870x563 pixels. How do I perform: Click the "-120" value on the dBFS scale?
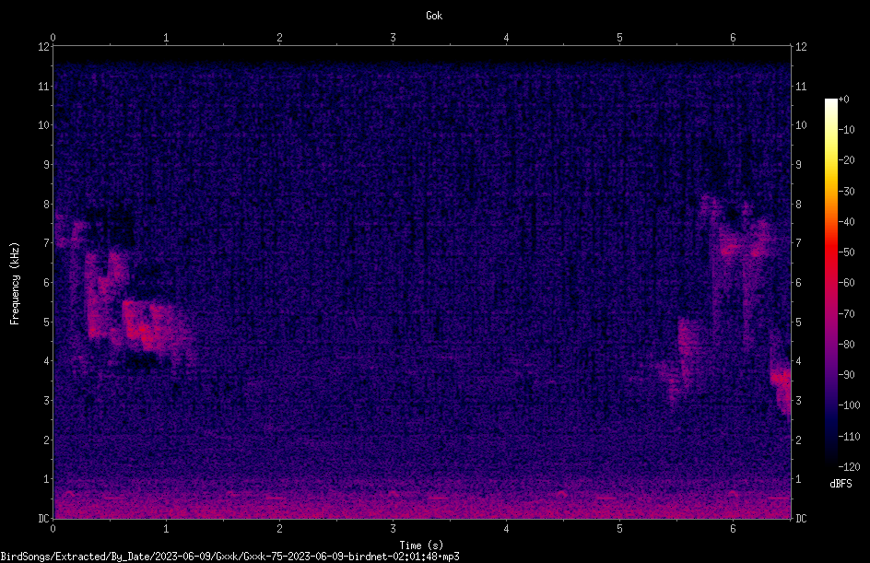[849, 467]
